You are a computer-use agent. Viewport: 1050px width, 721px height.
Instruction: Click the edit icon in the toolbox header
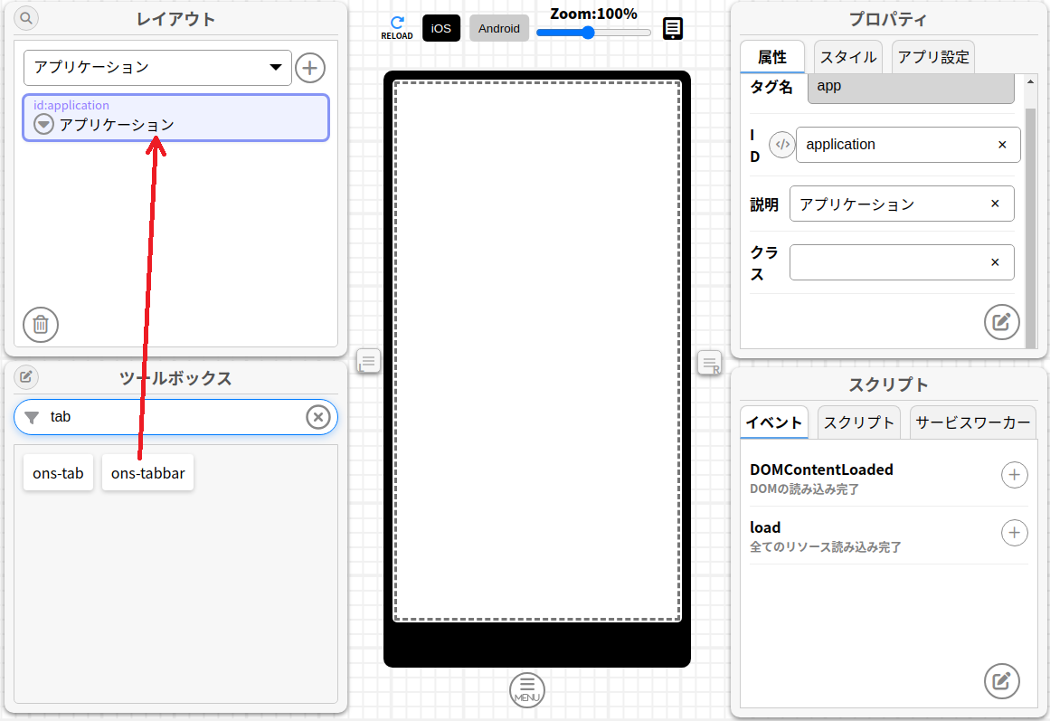(26, 376)
